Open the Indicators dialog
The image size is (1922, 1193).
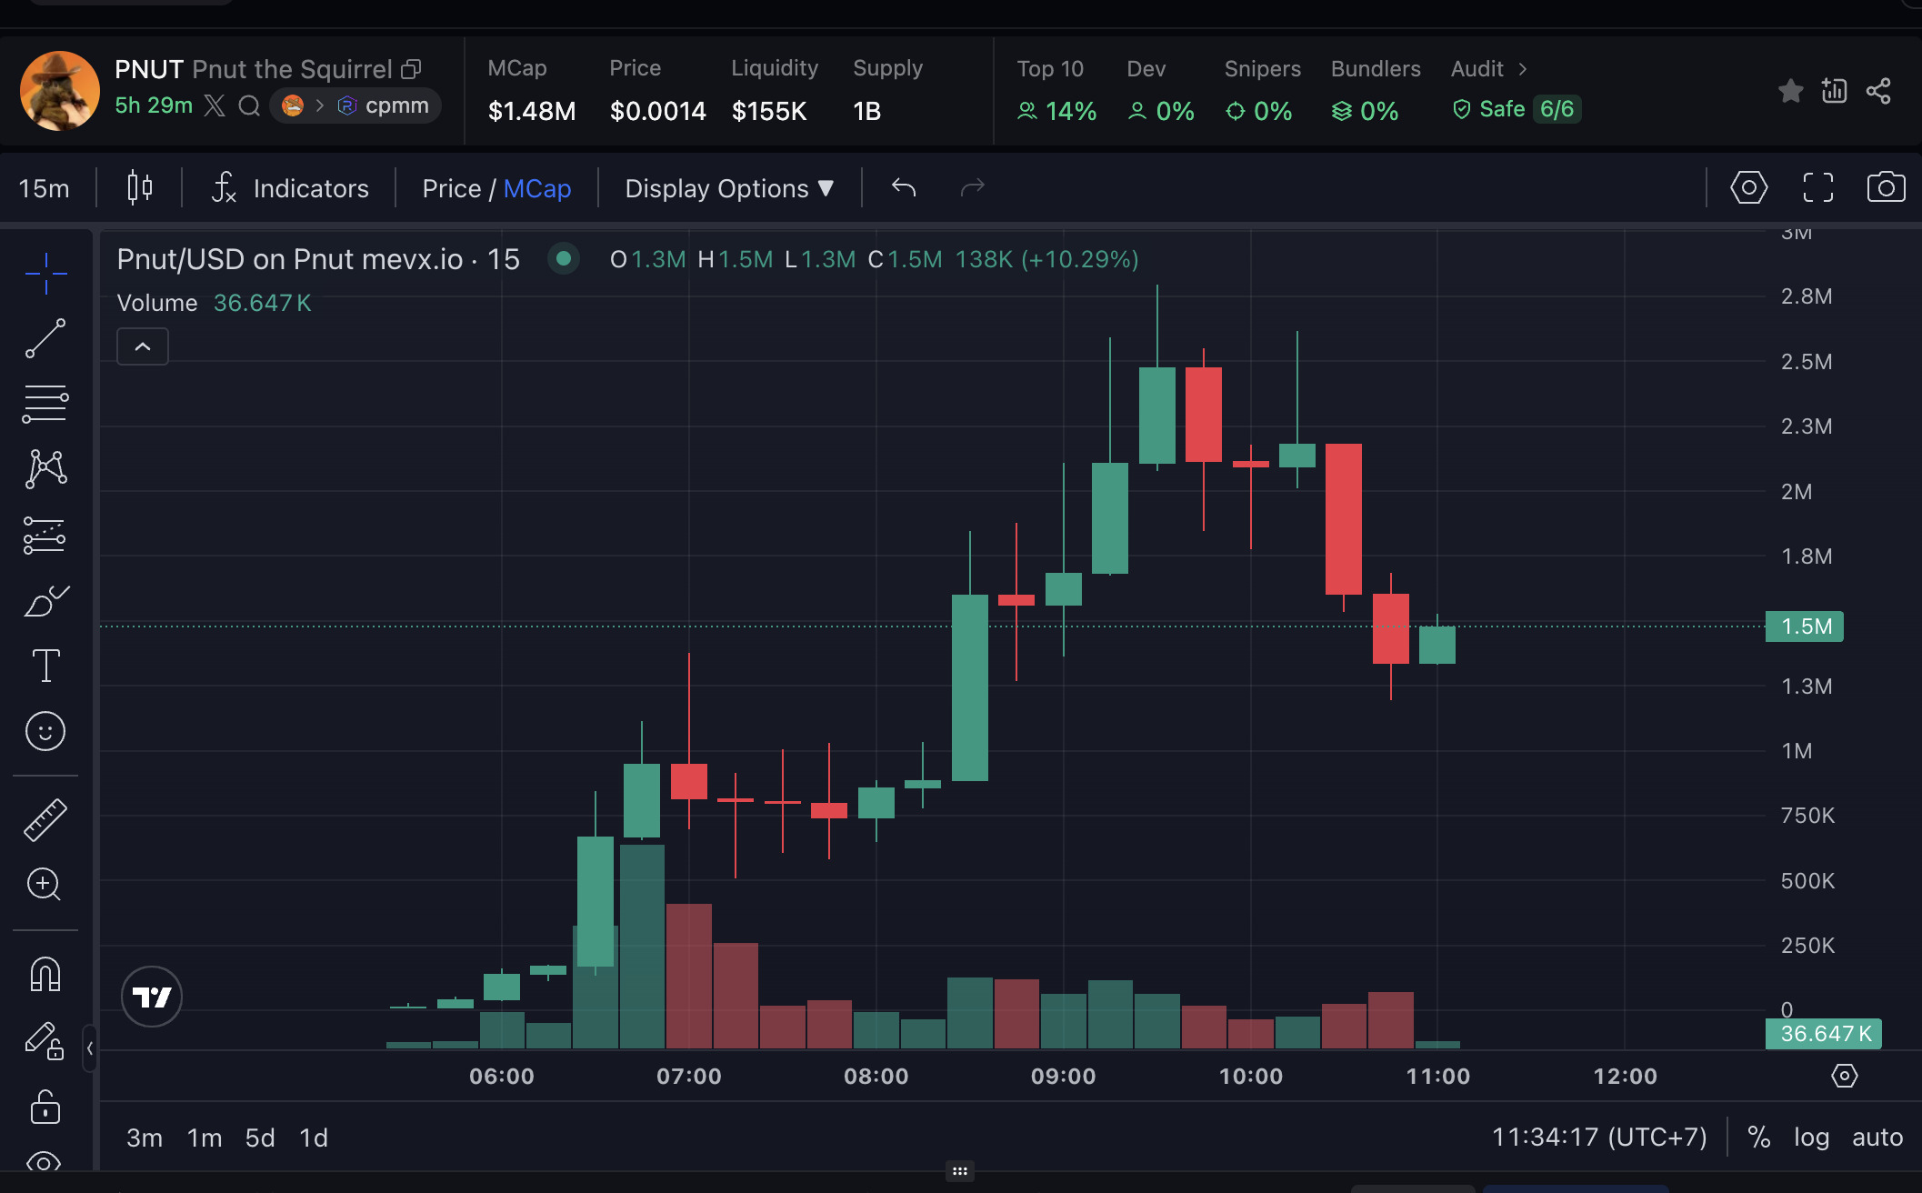[290, 188]
